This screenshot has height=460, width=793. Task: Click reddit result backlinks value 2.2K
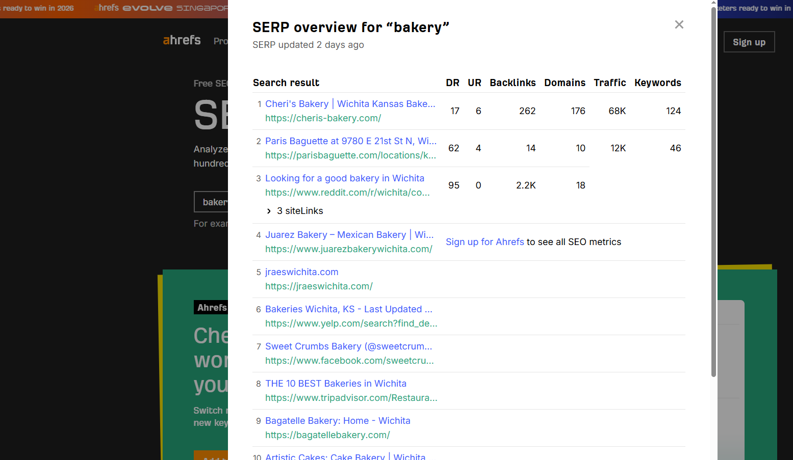[x=526, y=185]
